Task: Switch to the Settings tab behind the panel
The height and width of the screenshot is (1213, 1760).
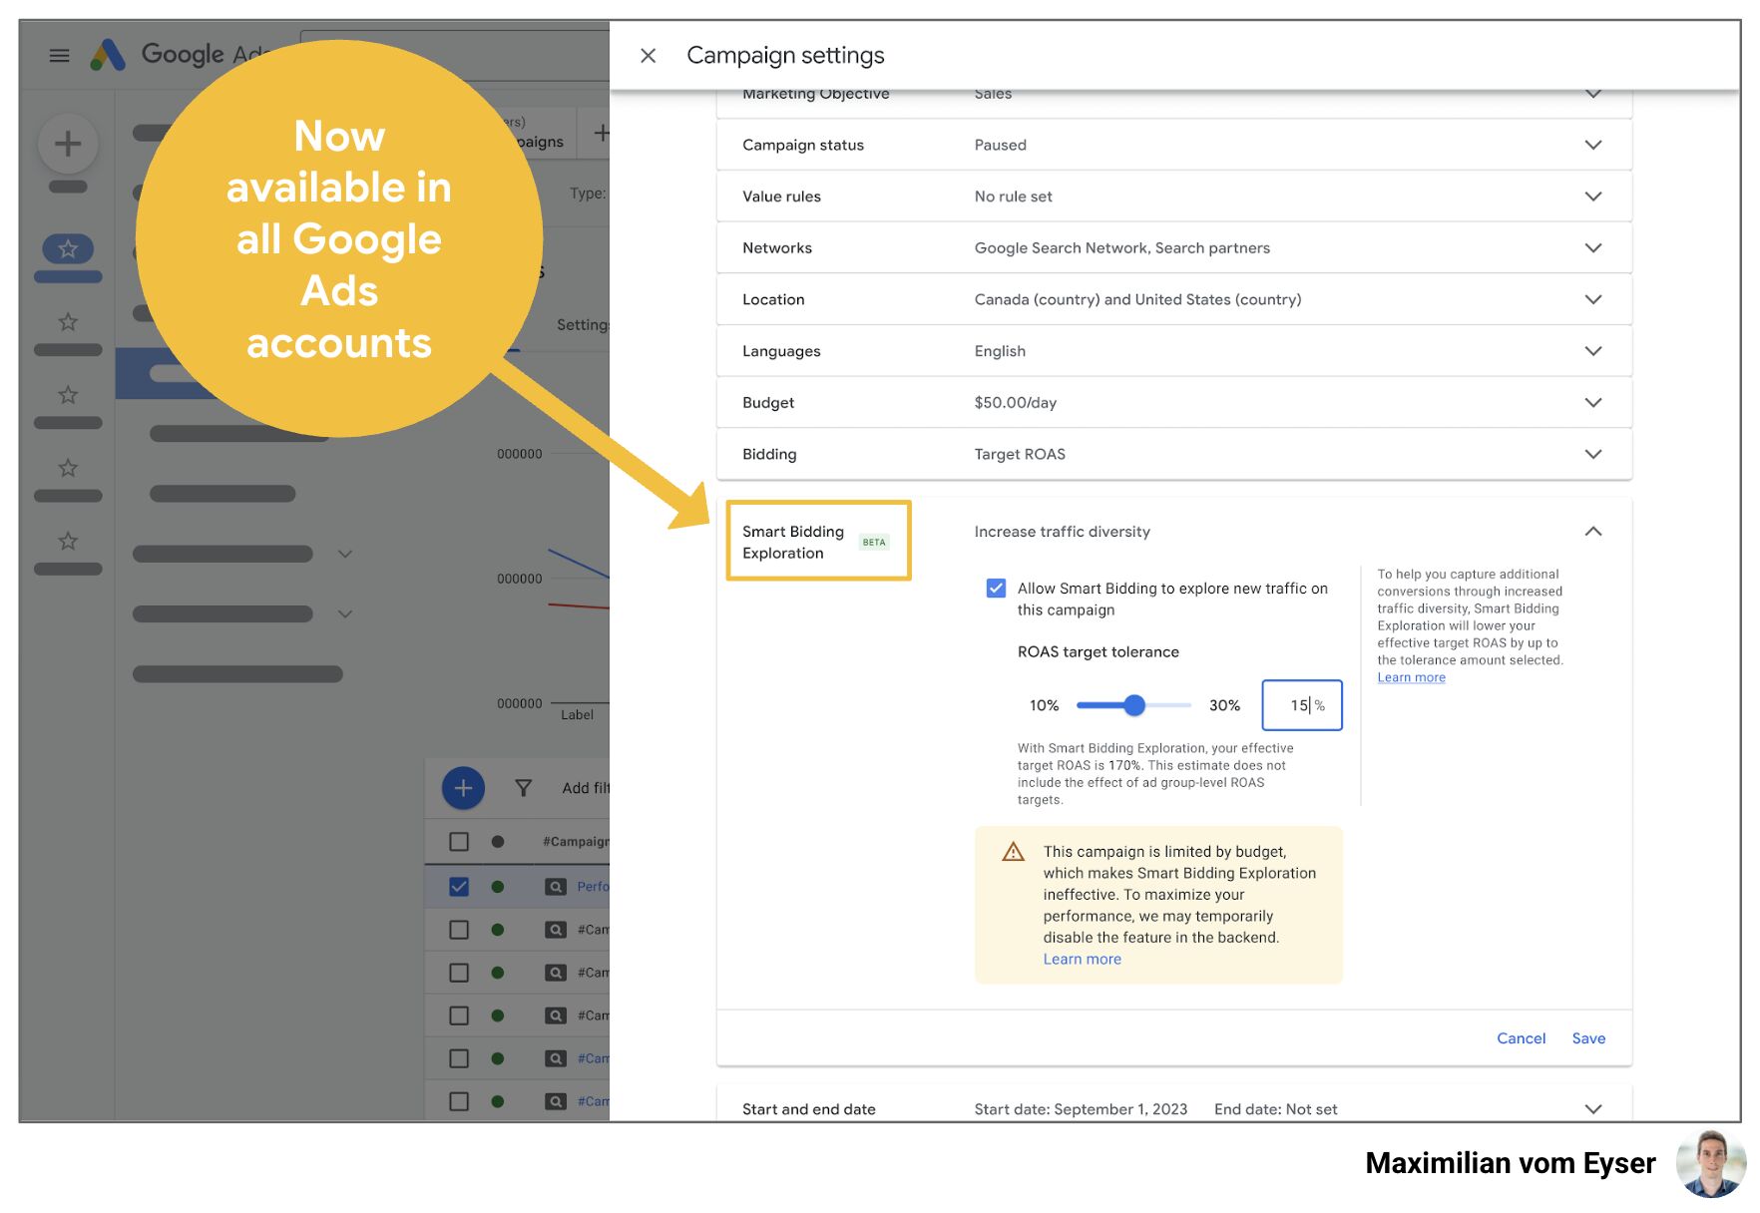Action: 584,324
